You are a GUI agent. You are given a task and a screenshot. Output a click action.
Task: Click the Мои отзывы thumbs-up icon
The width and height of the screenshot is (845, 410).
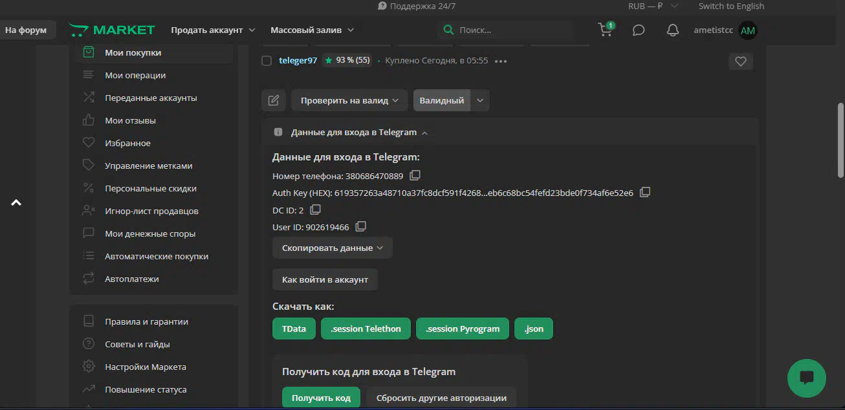click(x=89, y=120)
